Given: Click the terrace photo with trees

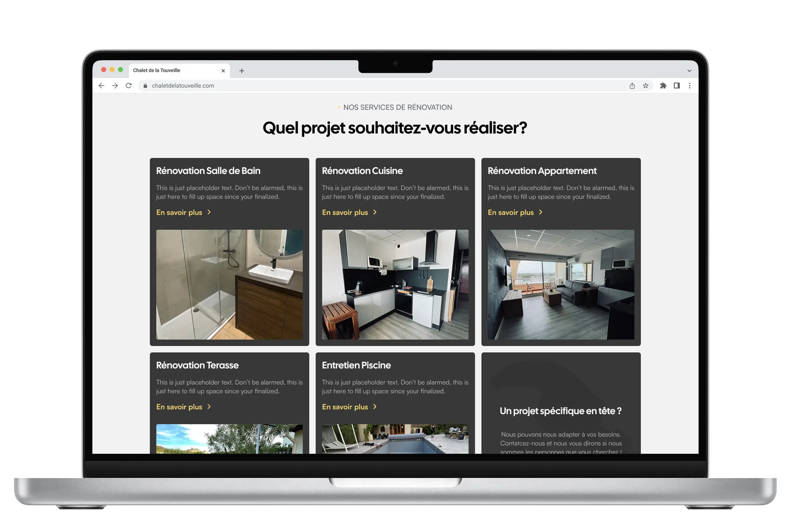Looking at the screenshot, I should click(x=229, y=439).
